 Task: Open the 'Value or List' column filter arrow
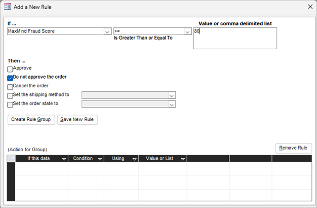183,159
